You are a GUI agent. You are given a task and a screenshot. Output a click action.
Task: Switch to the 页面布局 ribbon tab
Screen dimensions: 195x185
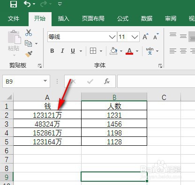point(93,19)
